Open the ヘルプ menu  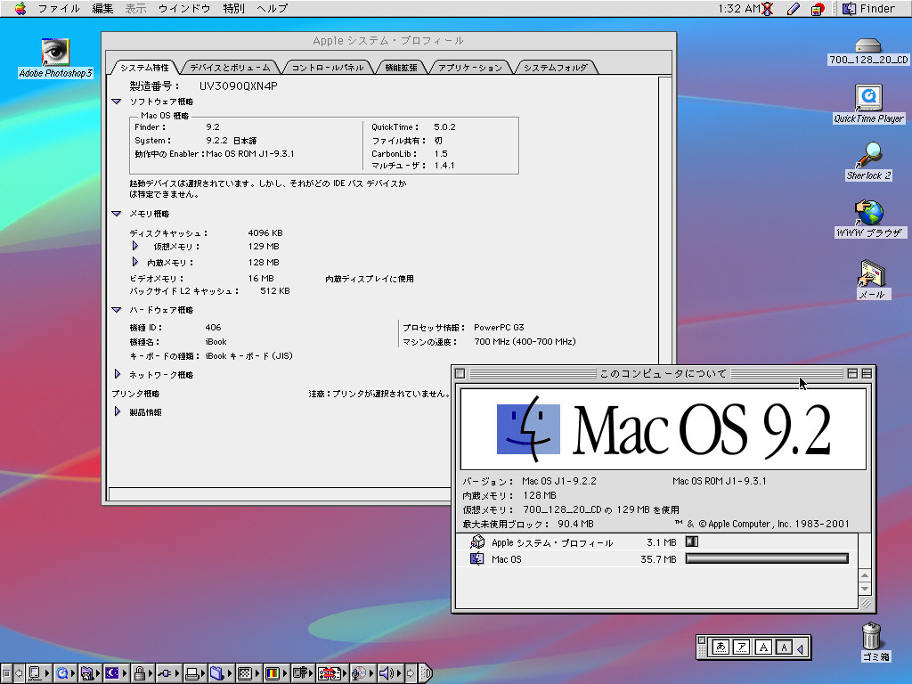coord(273,8)
